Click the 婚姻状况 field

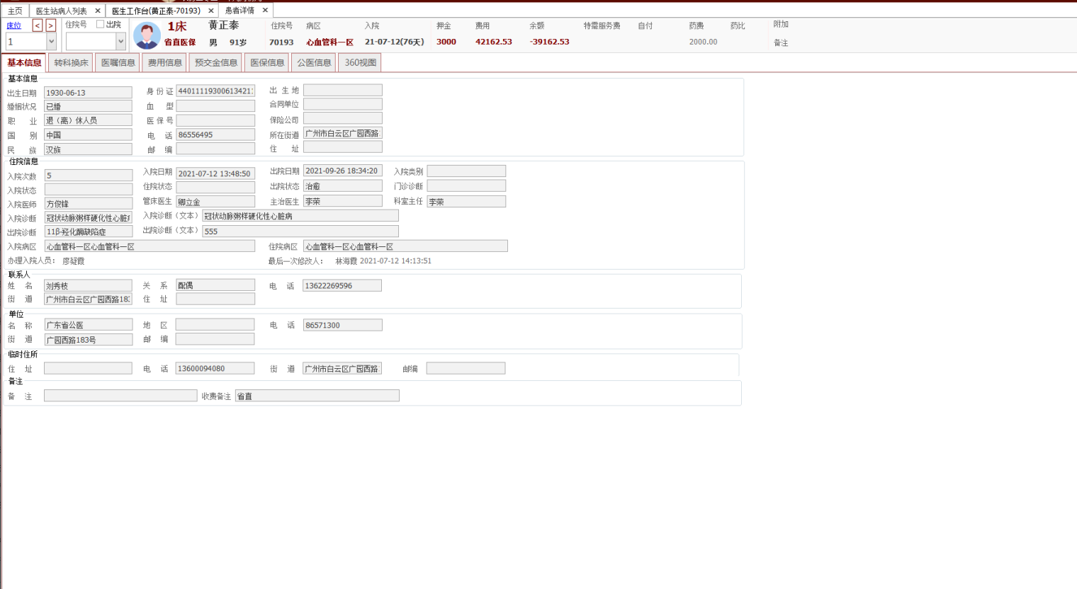(88, 106)
